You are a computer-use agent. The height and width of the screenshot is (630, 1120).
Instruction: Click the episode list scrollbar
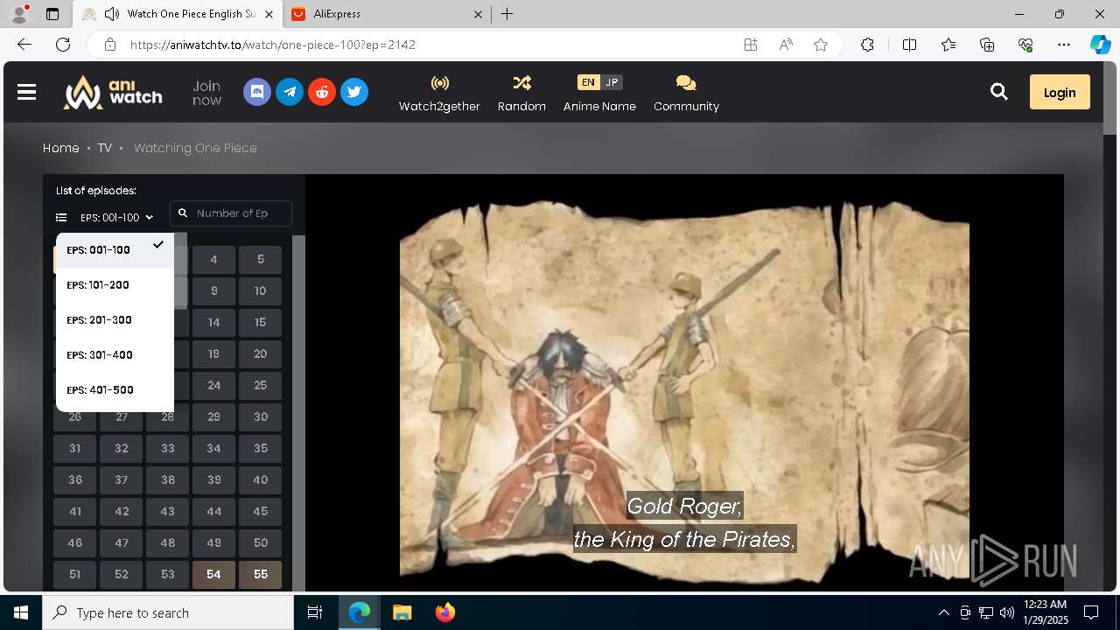pyautogui.click(x=298, y=413)
